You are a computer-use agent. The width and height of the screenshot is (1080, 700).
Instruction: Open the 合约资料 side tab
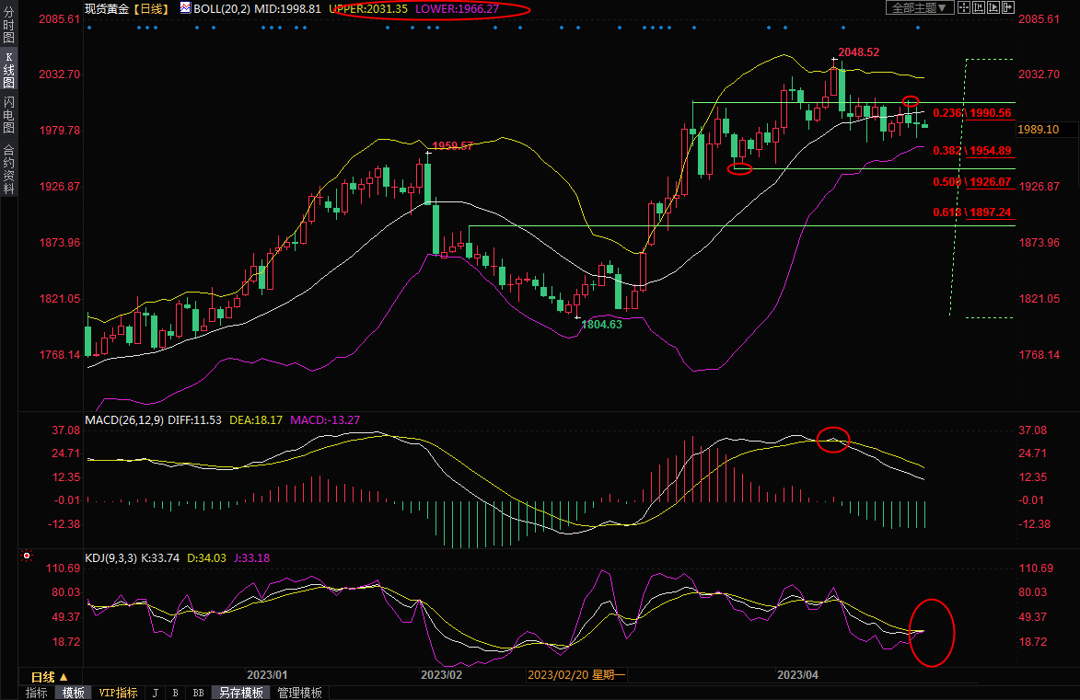point(8,169)
